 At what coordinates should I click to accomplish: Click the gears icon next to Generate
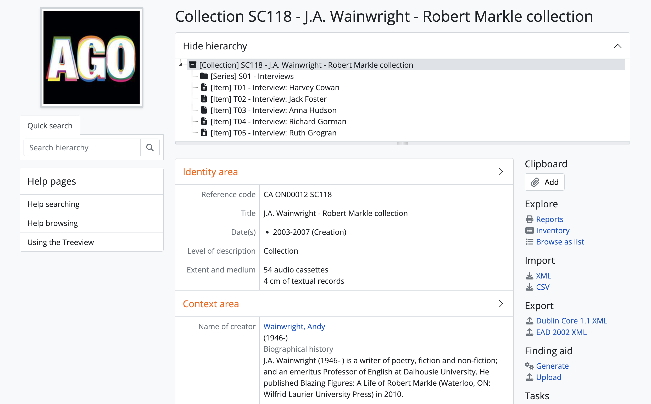point(529,366)
